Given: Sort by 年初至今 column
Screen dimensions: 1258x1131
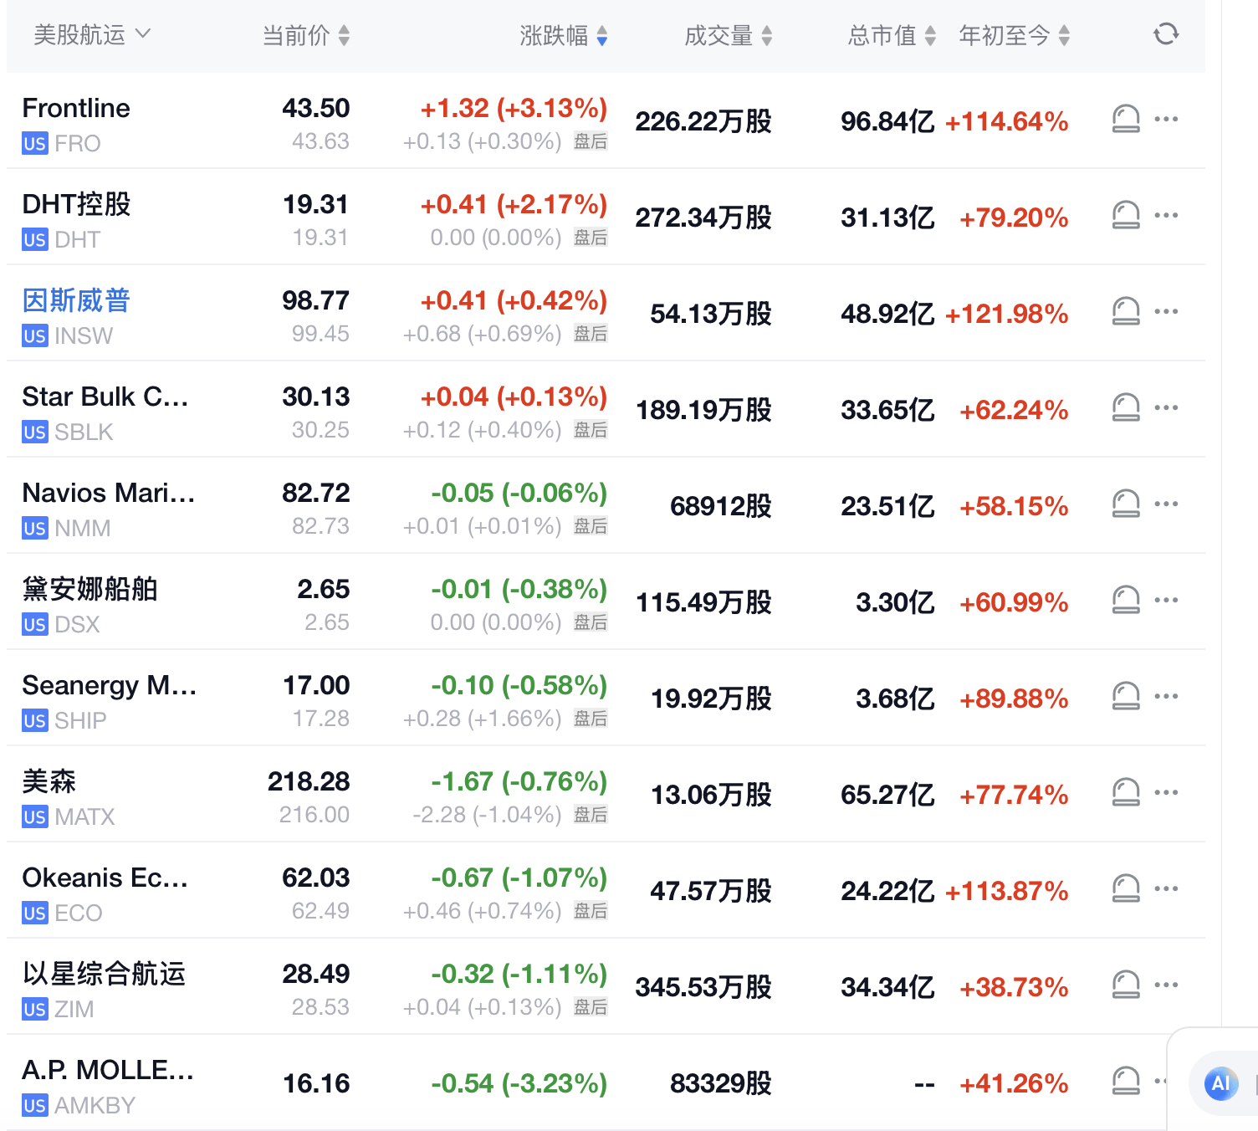Looking at the screenshot, I should pos(1015,35).
